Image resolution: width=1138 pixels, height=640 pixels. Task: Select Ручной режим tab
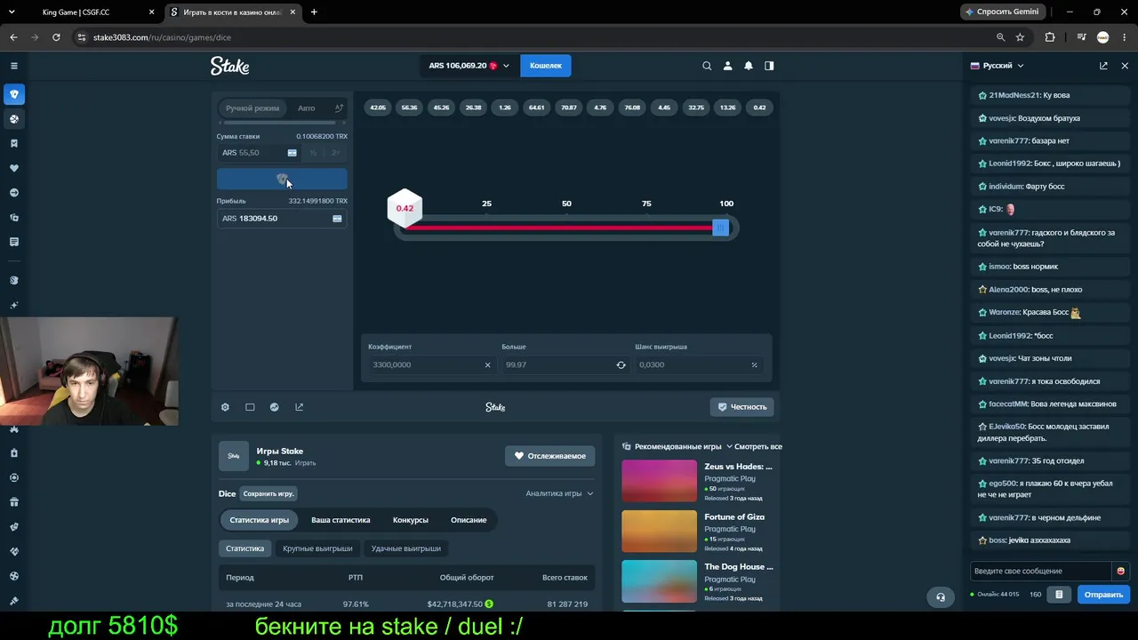coord(252,108)
